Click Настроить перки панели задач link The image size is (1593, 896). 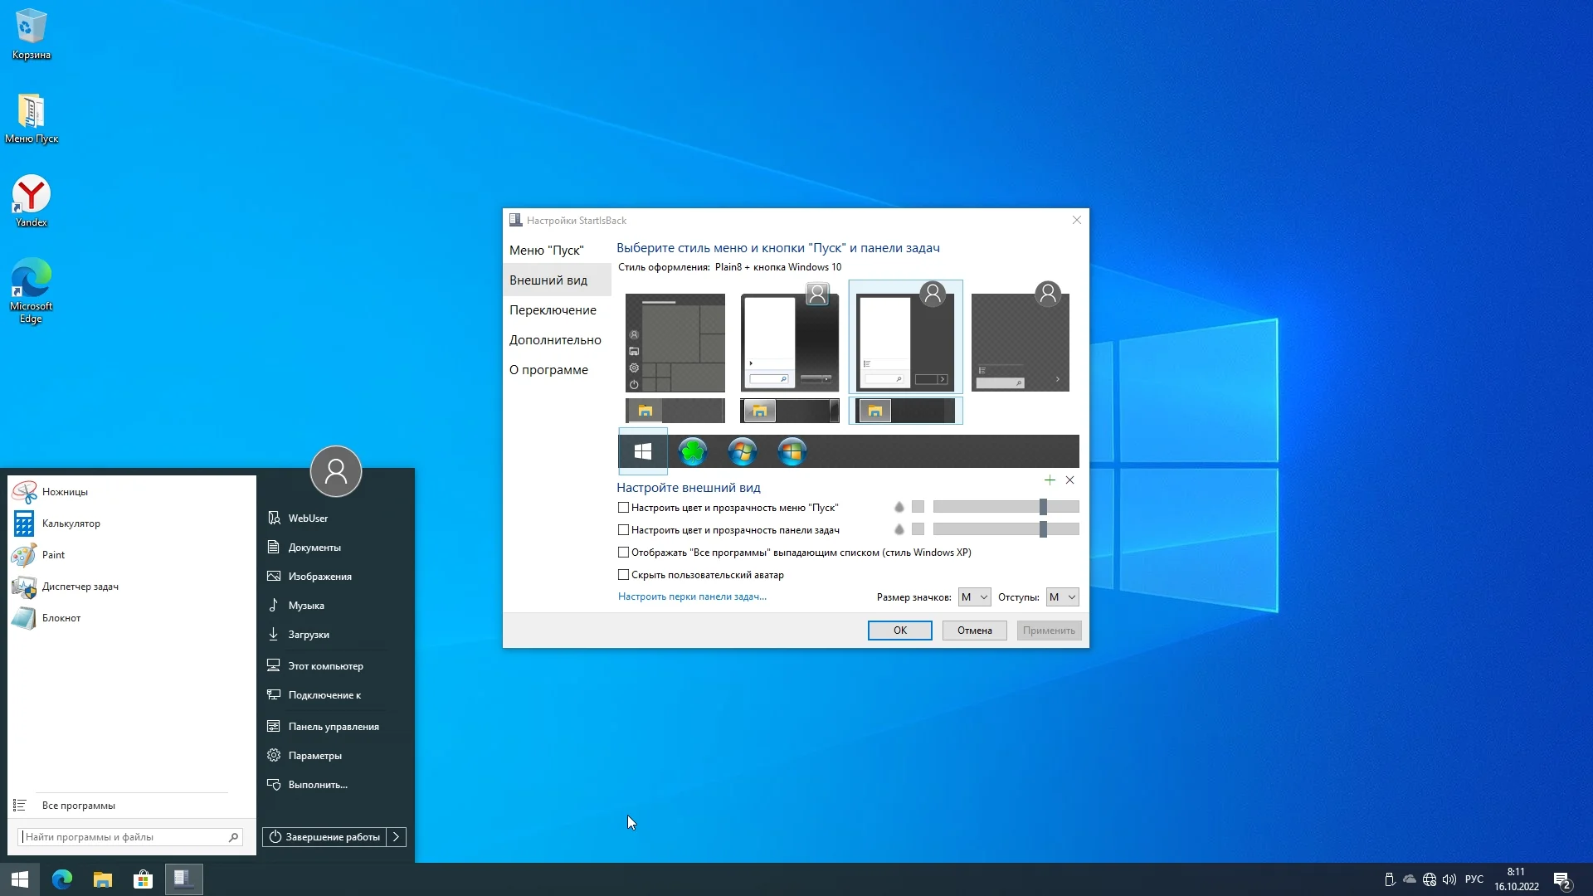(x=692, y=597)
